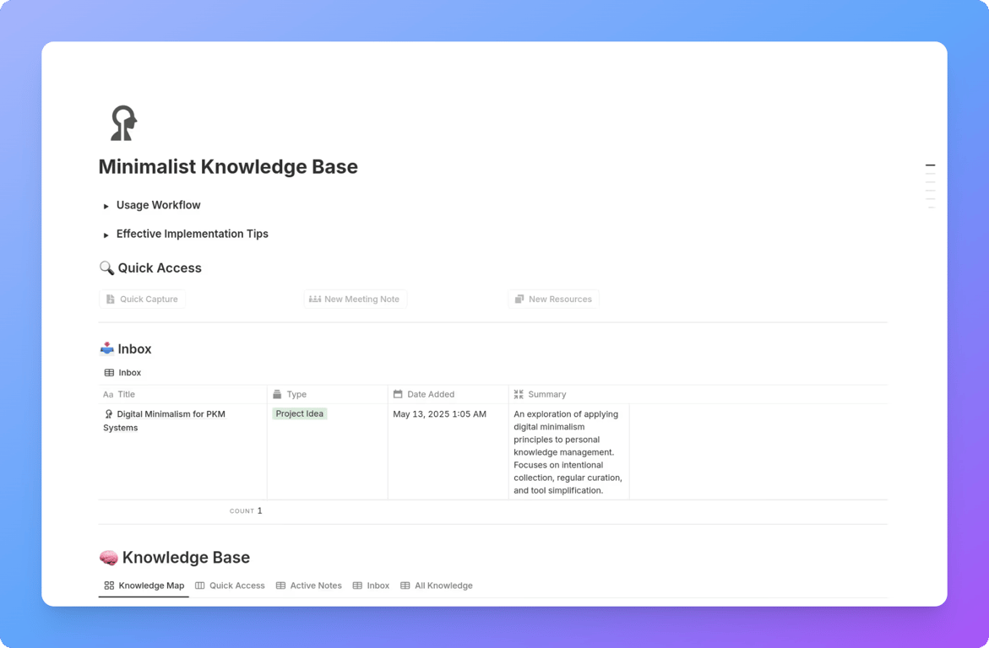Switch to the Active Notes tab
Image resolution: width=989 pixels, height=648 pixels.
click(x=309, y=586)
